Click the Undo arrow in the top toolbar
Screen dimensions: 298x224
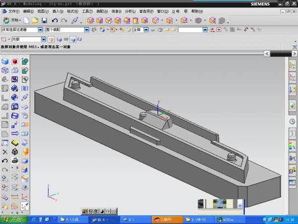tap(55, 20)
